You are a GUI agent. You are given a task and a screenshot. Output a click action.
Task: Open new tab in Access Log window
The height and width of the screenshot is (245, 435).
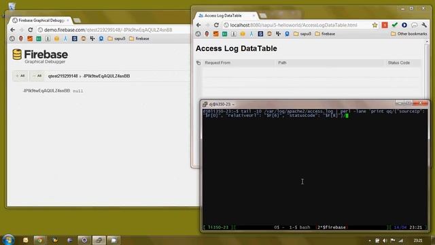[x=263, y=16]
